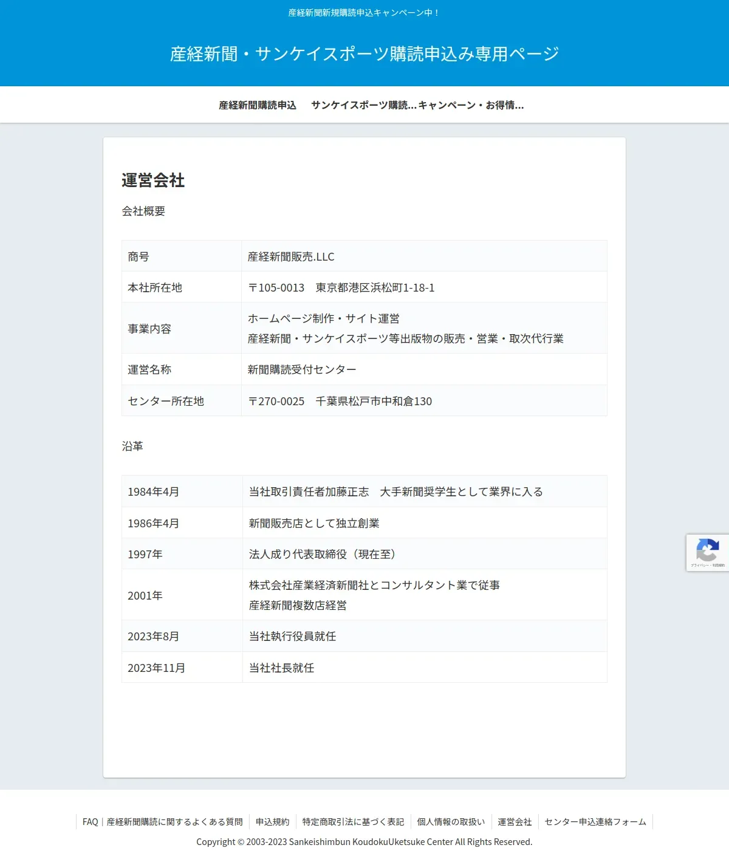Open 運営会社 footer link
Viewport: 729px width, 859px height.
pyautogui.click(x=515, y=822)
